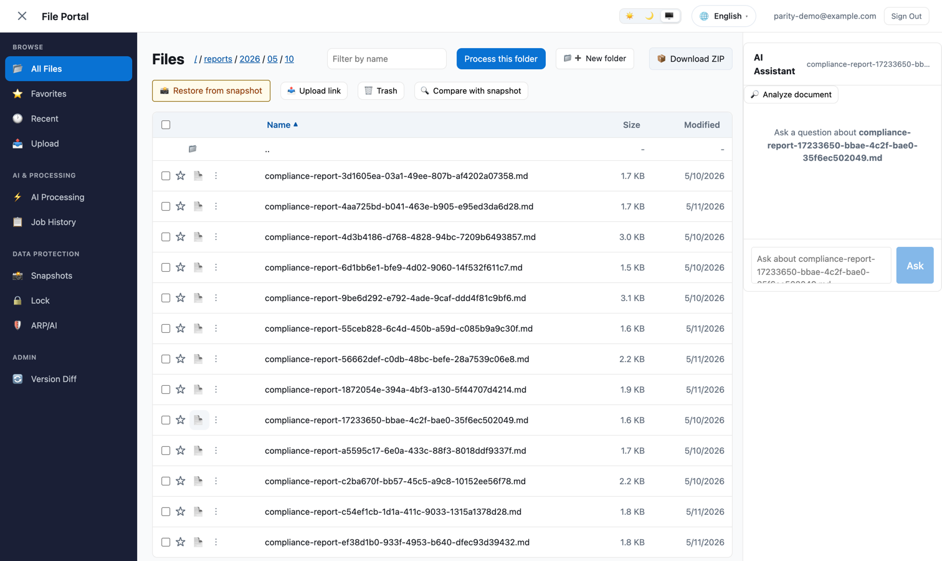The image size is (942, 561).
Task: Open the English language dropdown
Action: pyautogui.click(x=723, y=16)
